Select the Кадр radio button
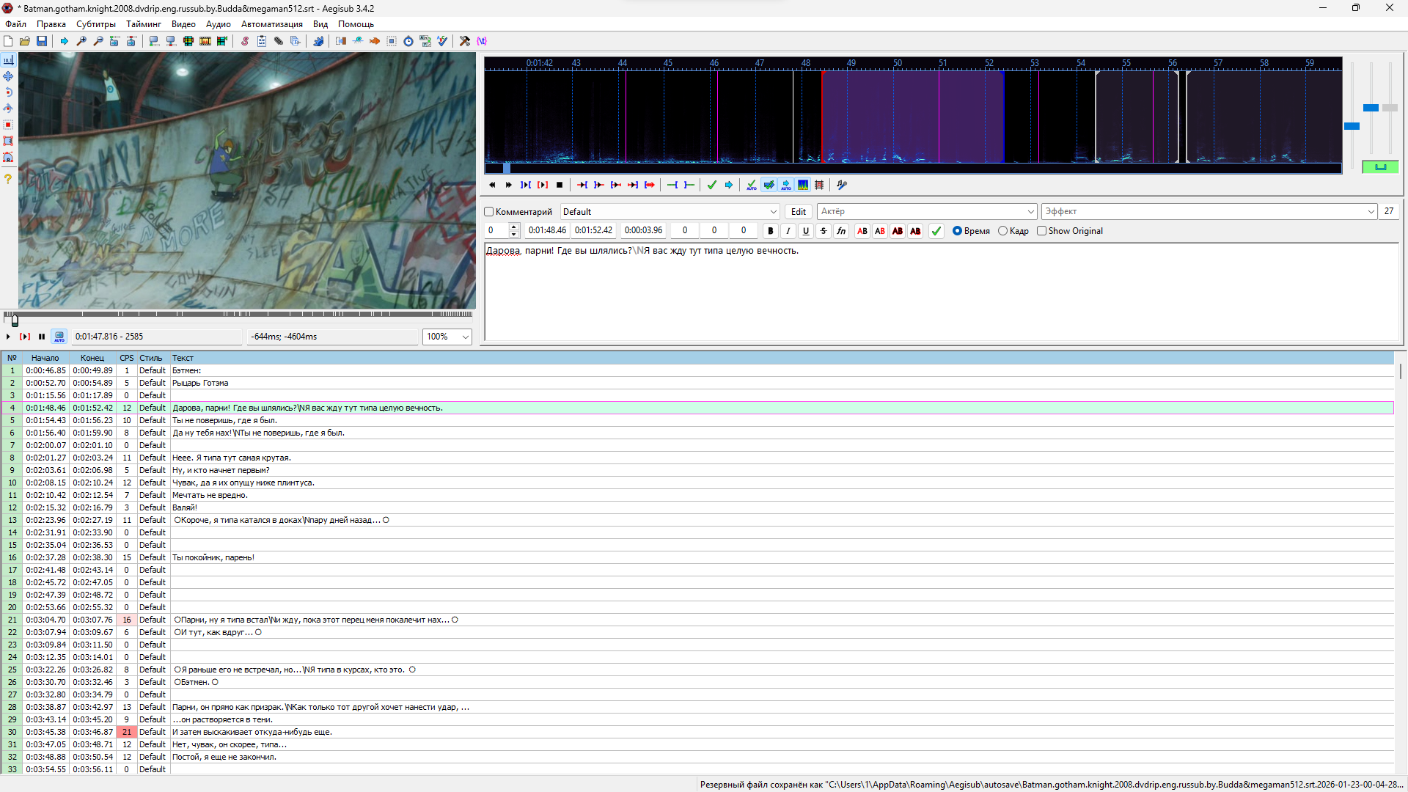 tap(1002, 231)
